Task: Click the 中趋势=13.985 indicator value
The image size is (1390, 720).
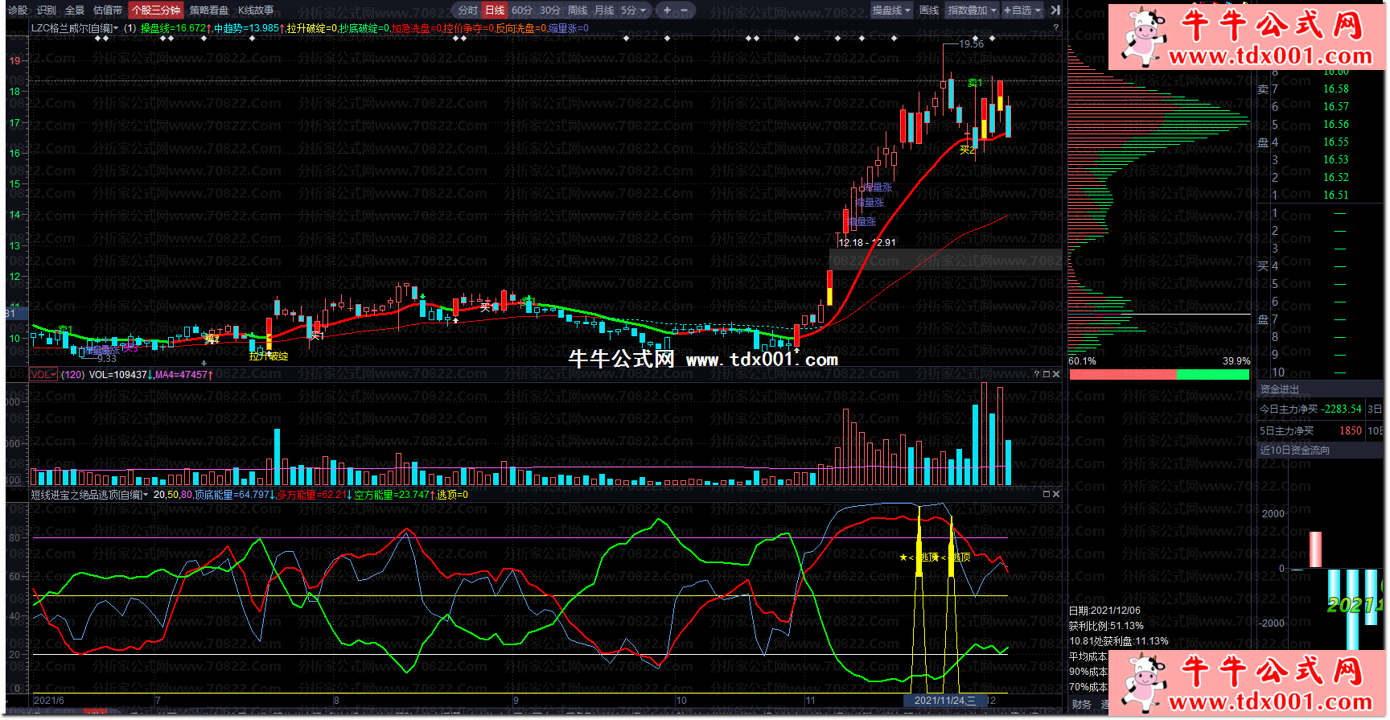Action: [246, 28]
